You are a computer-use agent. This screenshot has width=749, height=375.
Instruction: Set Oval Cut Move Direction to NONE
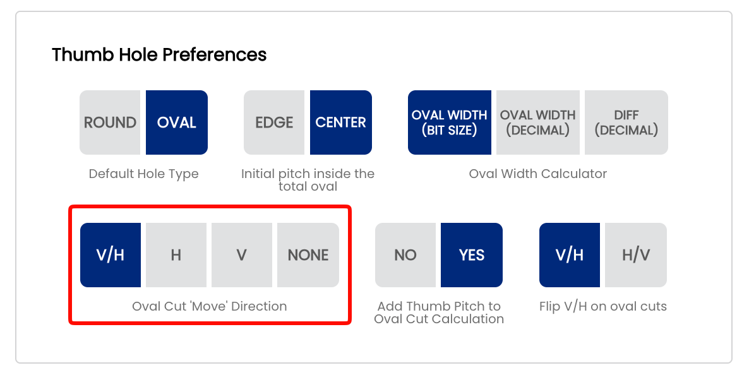[308, 255]
